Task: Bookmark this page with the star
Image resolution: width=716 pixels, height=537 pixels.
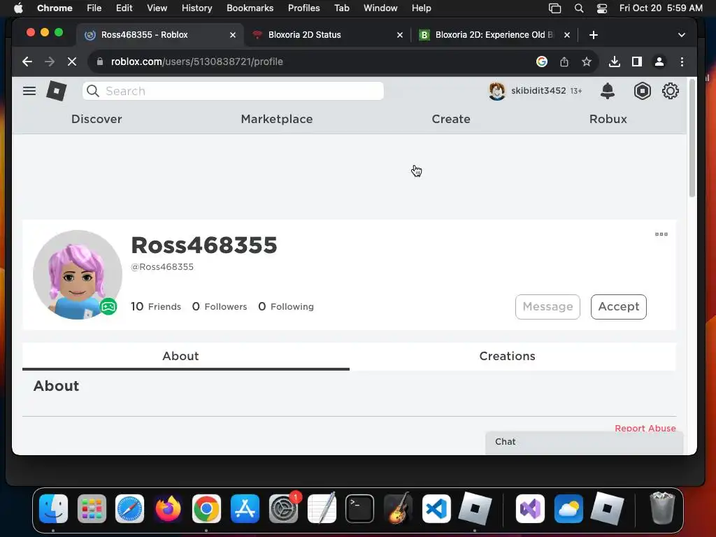Action: point(587,62)
